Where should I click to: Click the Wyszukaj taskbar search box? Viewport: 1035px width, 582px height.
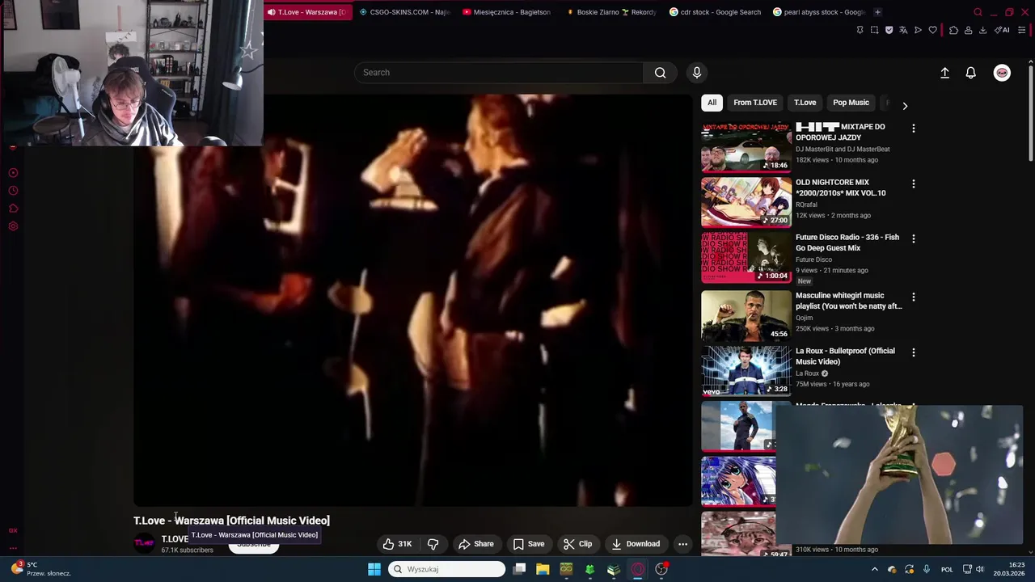[x=447, y=569]
